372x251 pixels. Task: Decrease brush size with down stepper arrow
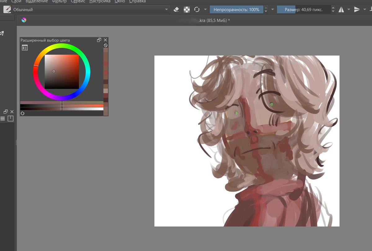[x=333, y=11]
